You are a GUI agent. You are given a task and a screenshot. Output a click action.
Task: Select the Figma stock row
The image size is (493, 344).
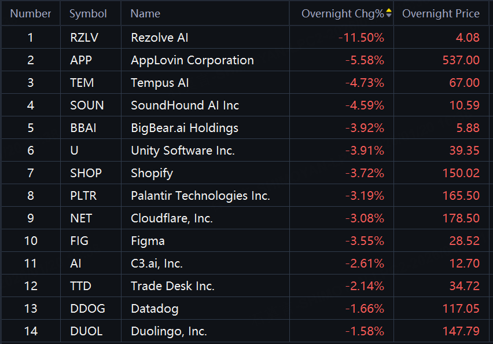[148, 241]
